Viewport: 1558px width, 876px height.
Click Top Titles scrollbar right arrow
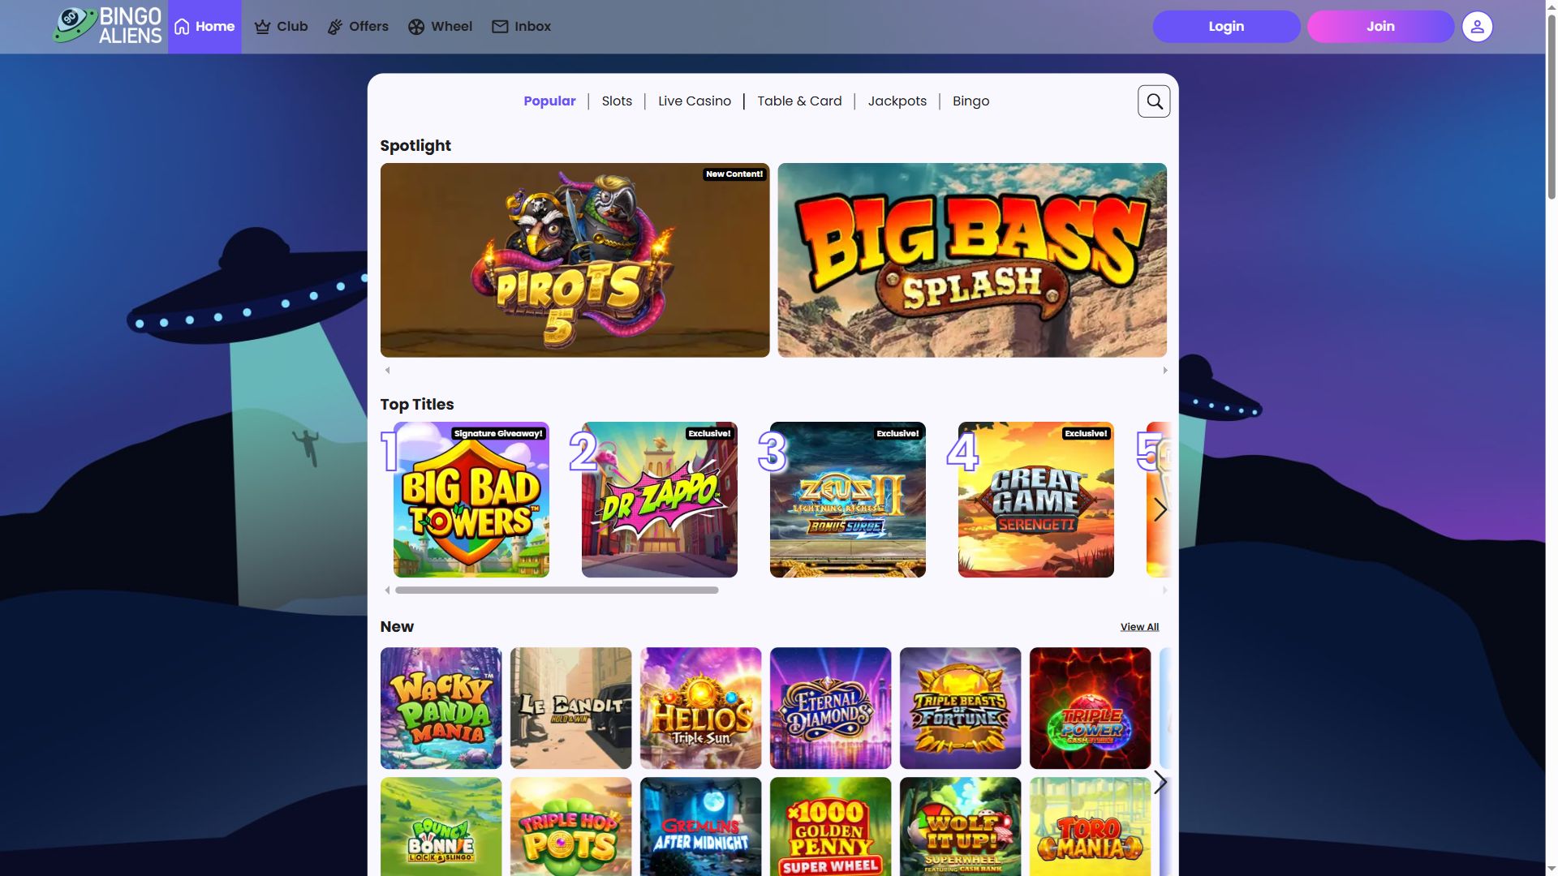(1165, 590)
